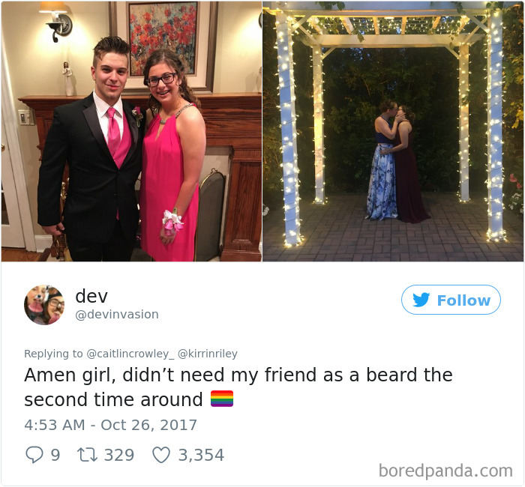Like the tweet with heart icon
Image resolution: width=525 pixels, height=487 pixels.
point(161,455)
